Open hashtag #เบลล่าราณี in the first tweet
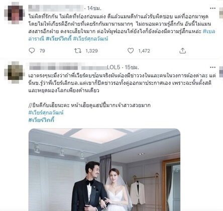The image size is (223, 211). click(209, 31)
